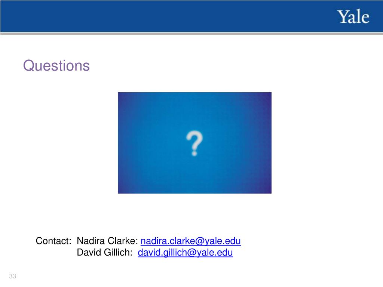
Task: Click the white question mark symbol
Action: (x=194, y=143)
